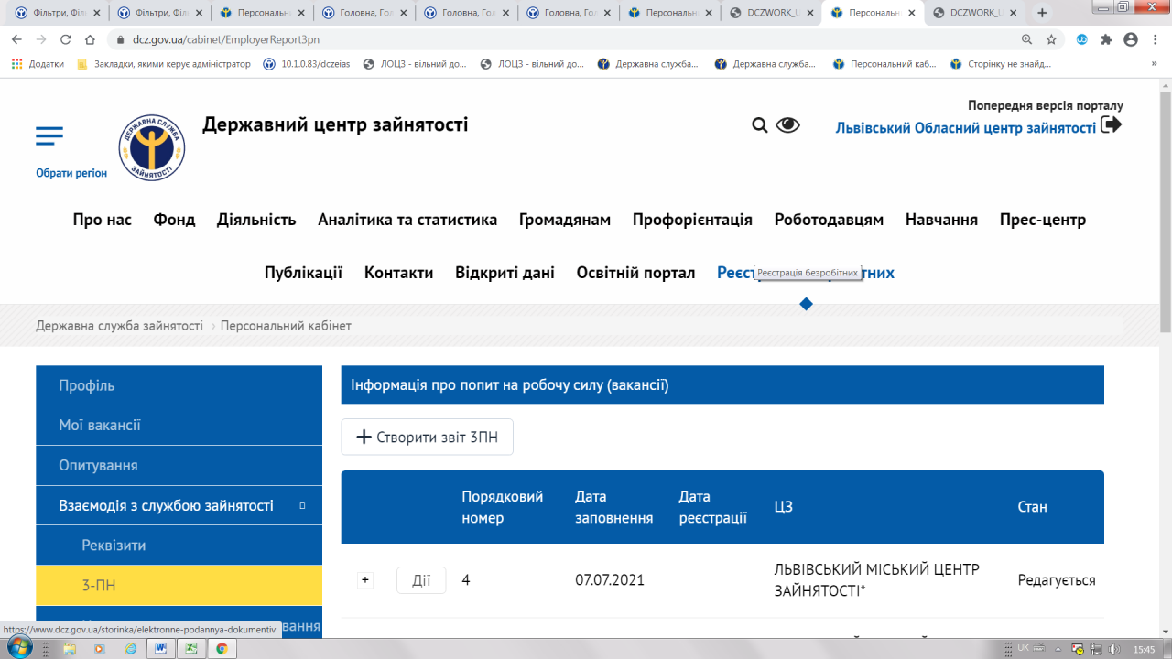Reload the page using browser refresh icon
Image resolution: width=1172 pixels, height=659 pixels.
[65, 40]
